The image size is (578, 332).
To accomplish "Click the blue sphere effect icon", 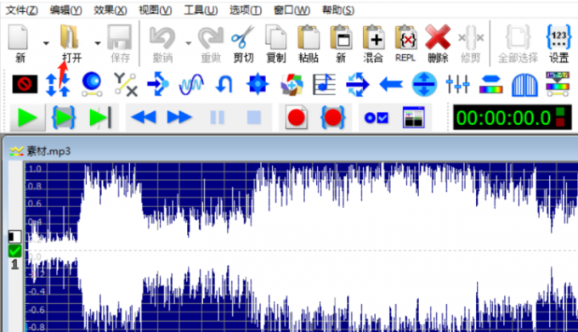I will (x=92, y=84).
